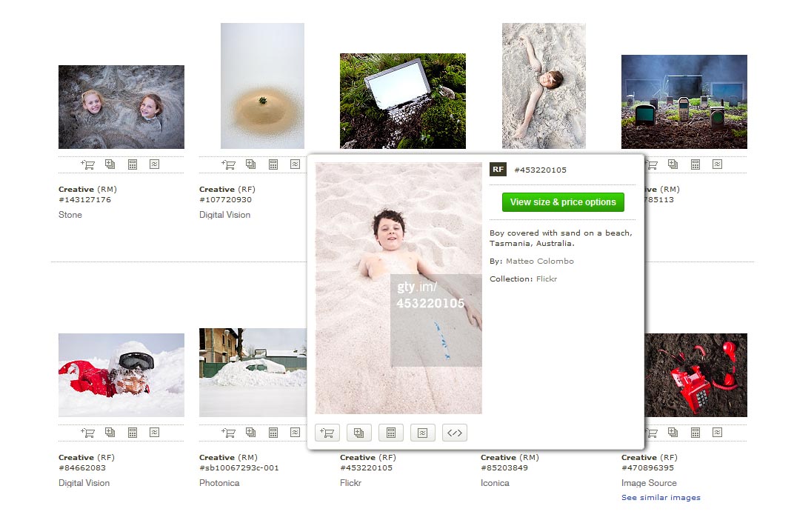
Task: Open the Flickr collection link in popup
Action: tap(547, 279)
